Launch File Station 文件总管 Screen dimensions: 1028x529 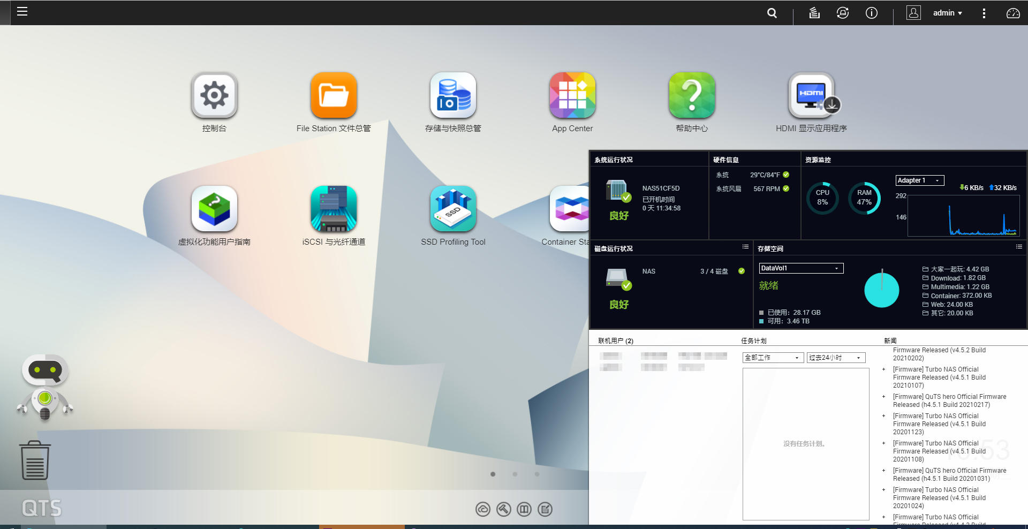tap(334, 95)
